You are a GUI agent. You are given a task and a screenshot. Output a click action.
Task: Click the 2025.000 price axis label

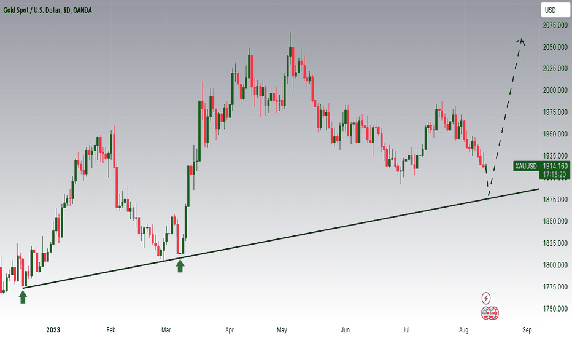pos(555,68)
